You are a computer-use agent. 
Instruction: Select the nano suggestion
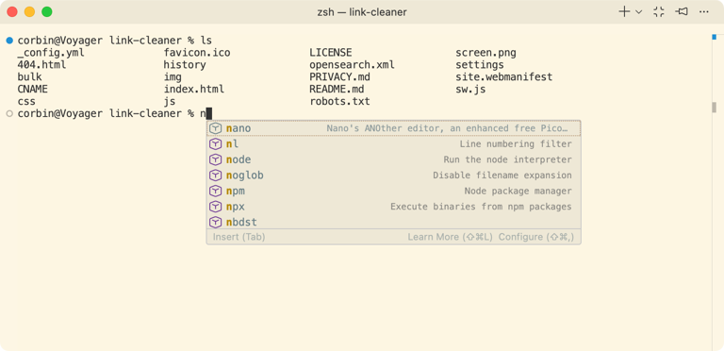393,128
